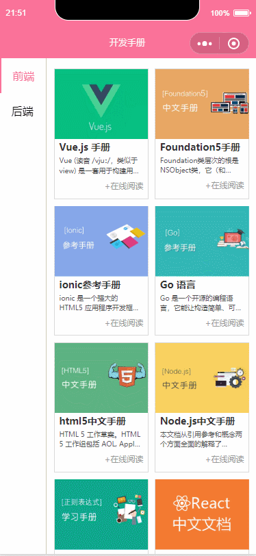
Task: Tap the circular close mini program icon
Action: 234,44
